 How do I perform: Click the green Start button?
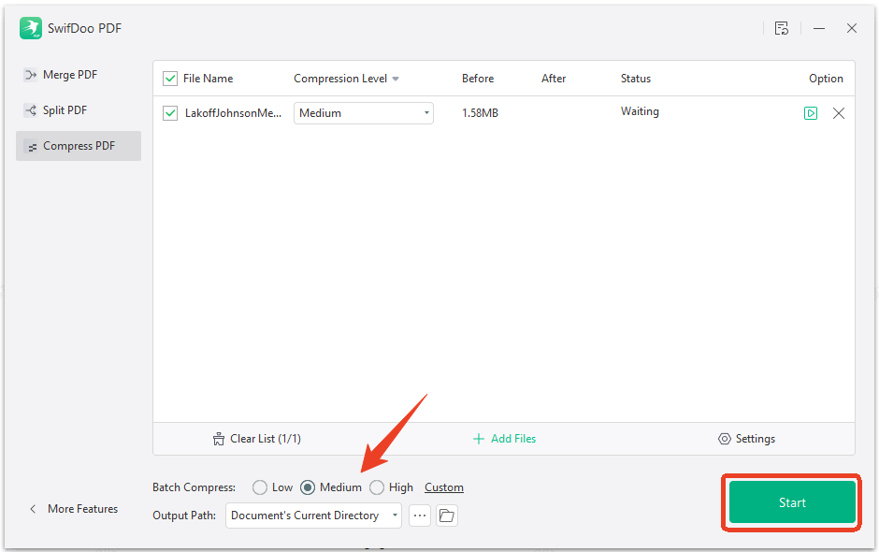point(792,502)
